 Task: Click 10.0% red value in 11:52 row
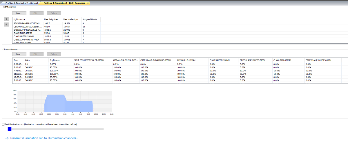[277, 74]
